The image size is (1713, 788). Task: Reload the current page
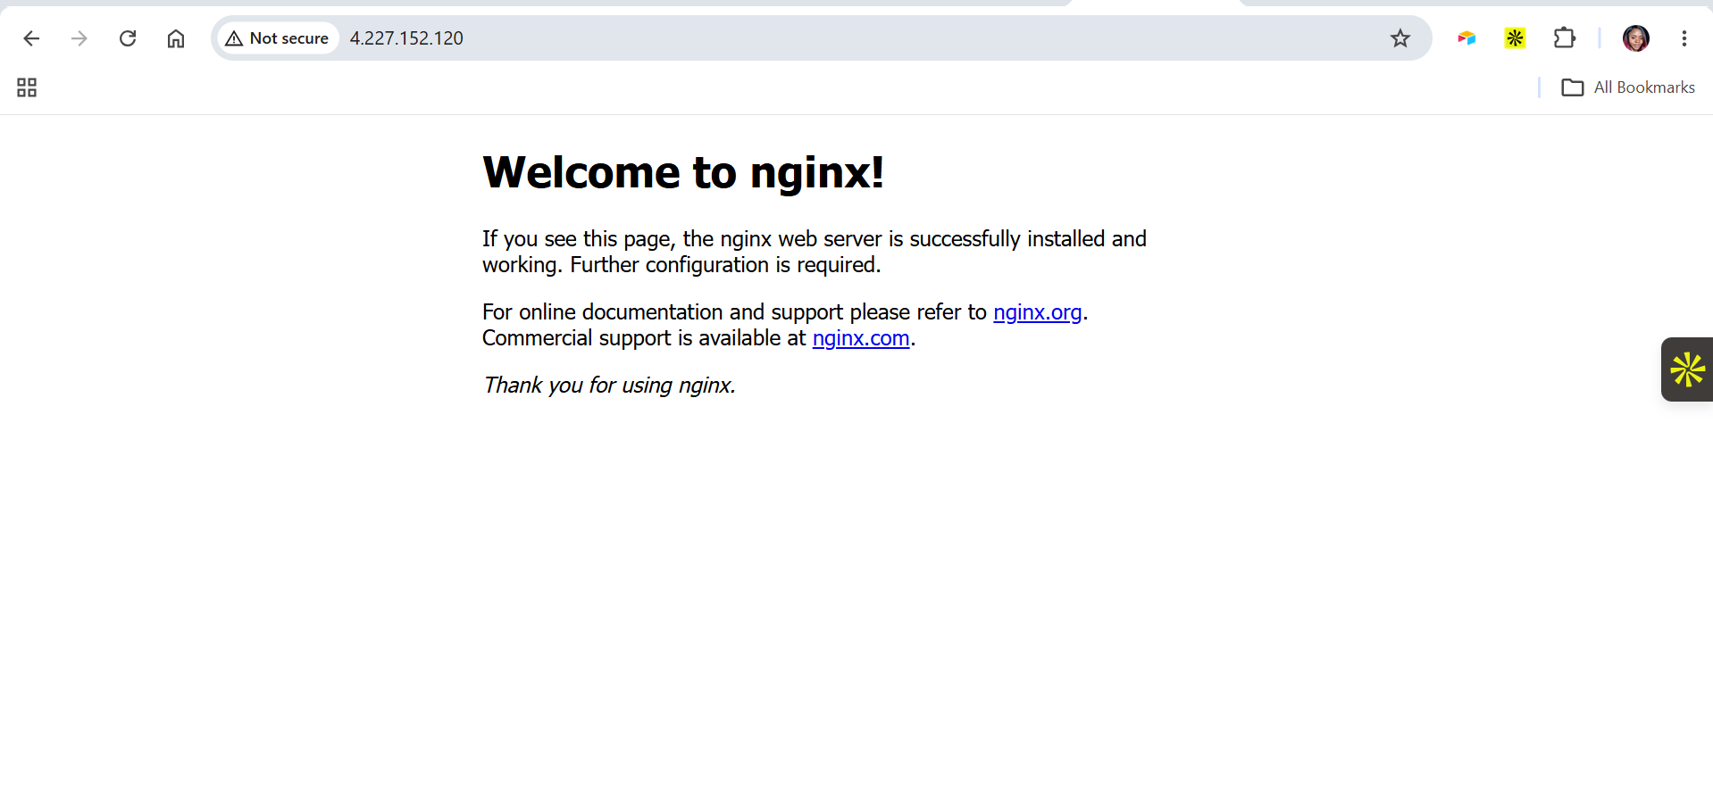(x=128, y=38)
